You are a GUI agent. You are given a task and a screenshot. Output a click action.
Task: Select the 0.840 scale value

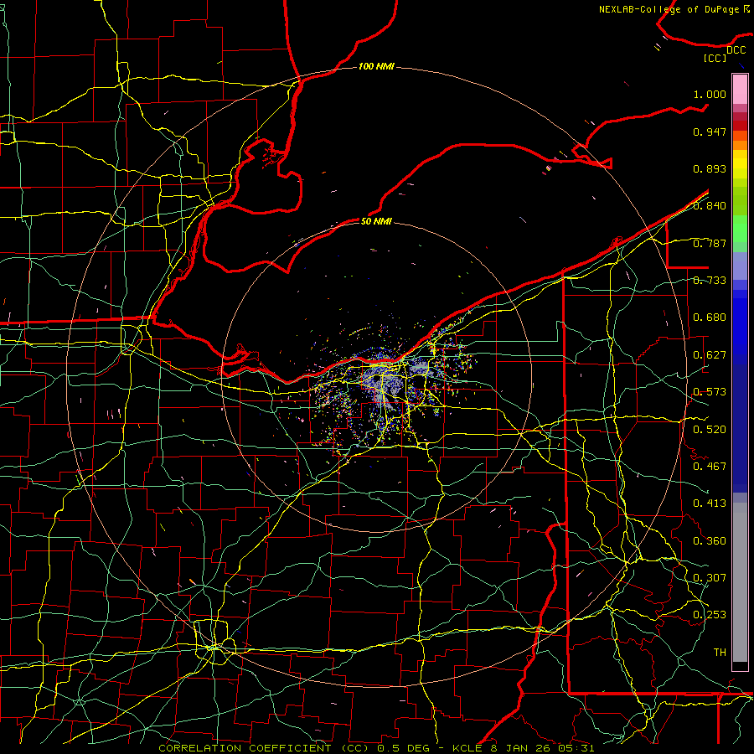tap(710, 206)
